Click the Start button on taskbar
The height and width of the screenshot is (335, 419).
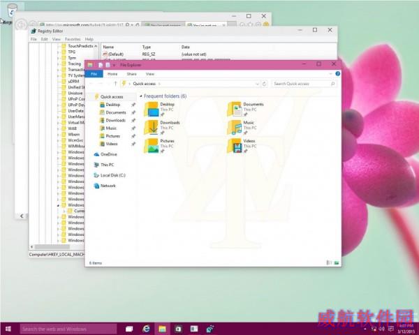[8, 329]
